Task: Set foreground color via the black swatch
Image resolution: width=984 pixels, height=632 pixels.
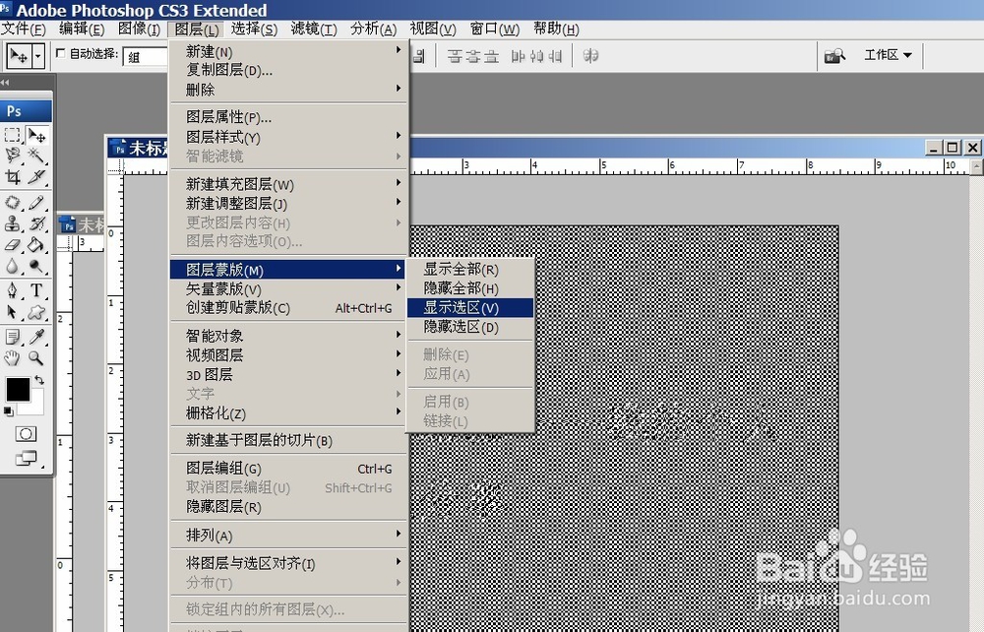Action: click(21, 391)
